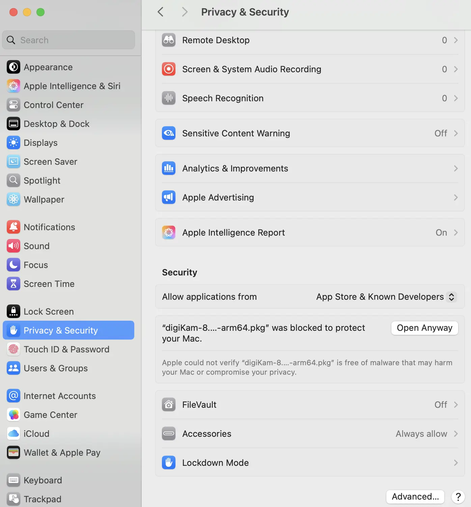This screenshot has width=471, height=507.
Task: Open the Allow applications from dropdown
Action: click(386, 297)
